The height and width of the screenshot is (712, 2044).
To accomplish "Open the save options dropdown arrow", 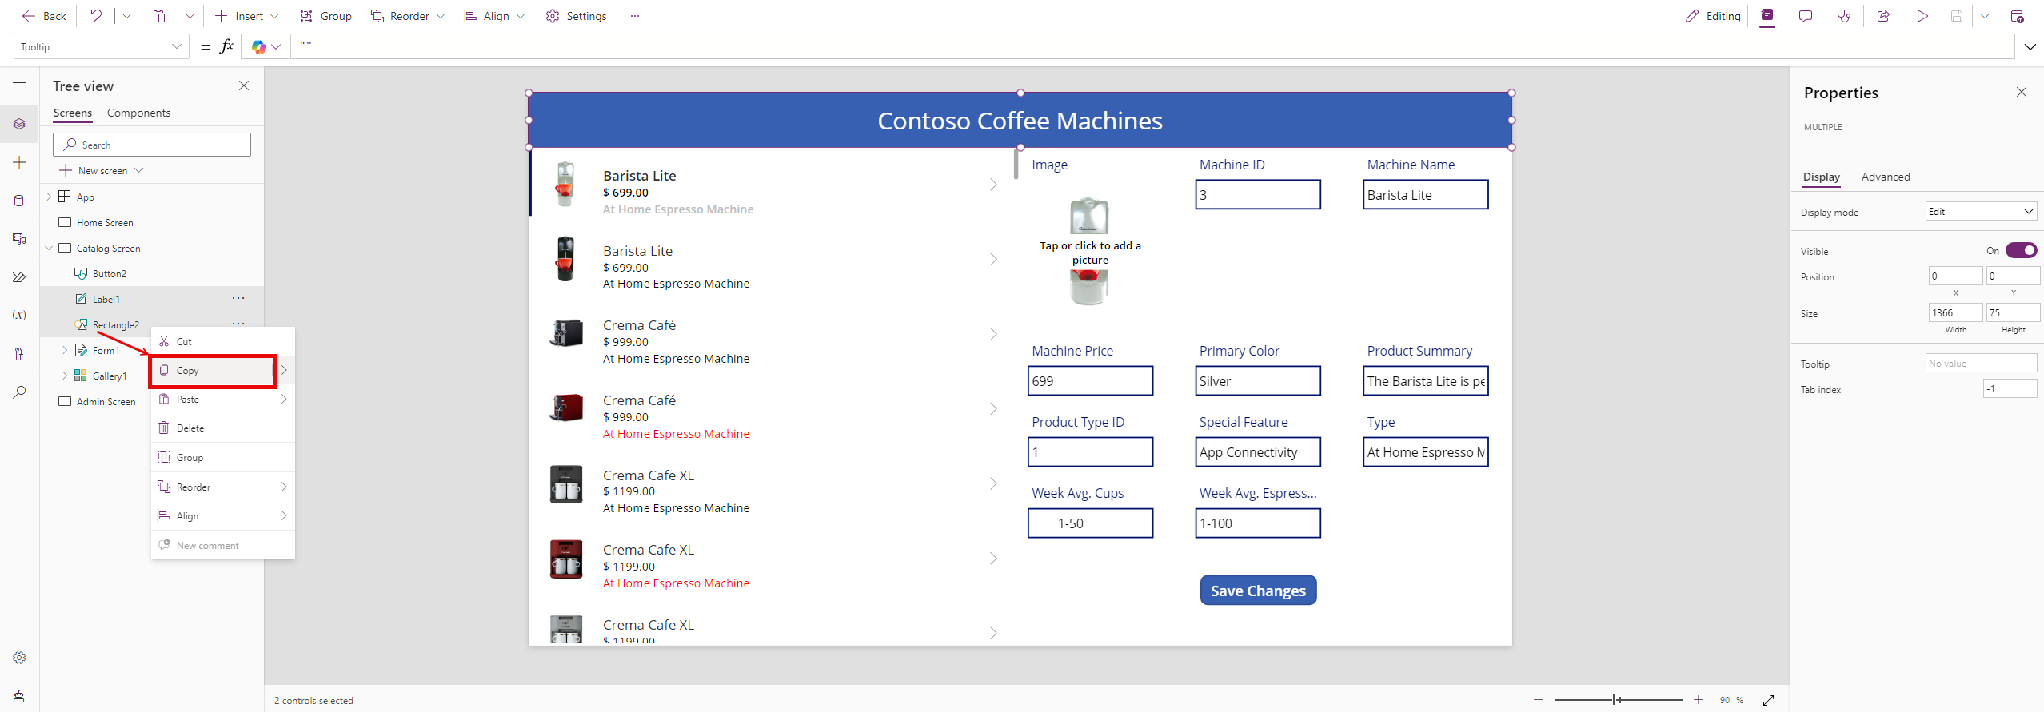I will [1984, 16].
